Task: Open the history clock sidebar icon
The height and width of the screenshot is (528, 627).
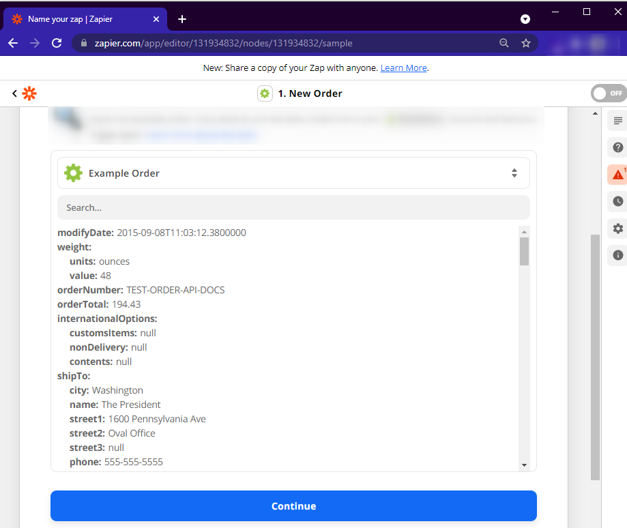Action: click(618, 201)
